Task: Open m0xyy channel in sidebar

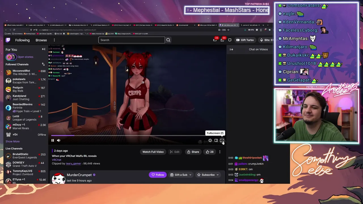Action: pyautogui.click(x=26, y=126)
